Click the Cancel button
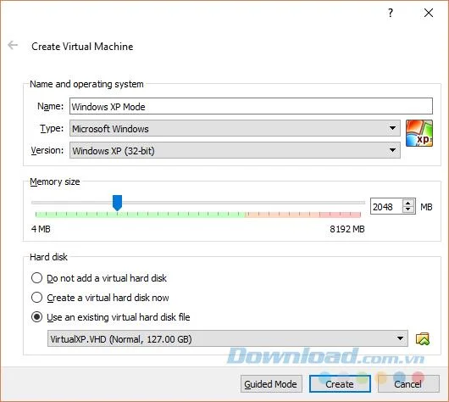Screen dimensions: 449x402 click(x=408, y=384)
